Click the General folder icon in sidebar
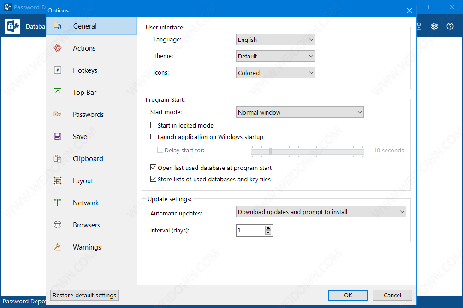 (58, 26)
